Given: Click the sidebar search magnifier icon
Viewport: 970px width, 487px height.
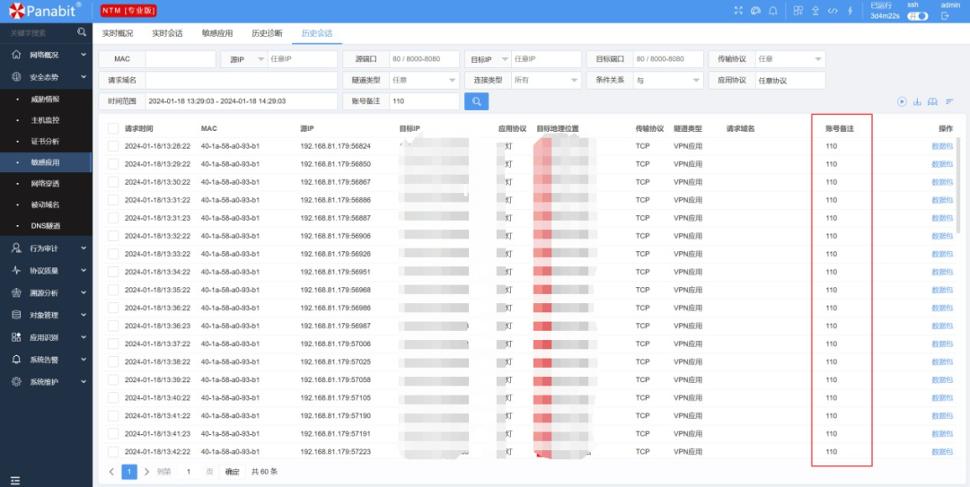Looking at the screenshot, I should [82, 32].
